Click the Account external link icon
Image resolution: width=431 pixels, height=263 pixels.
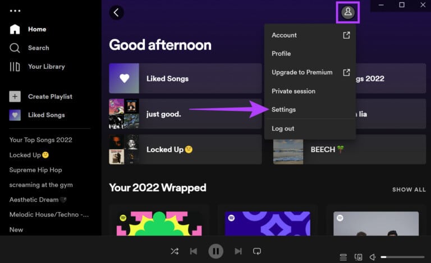[346, 35]
